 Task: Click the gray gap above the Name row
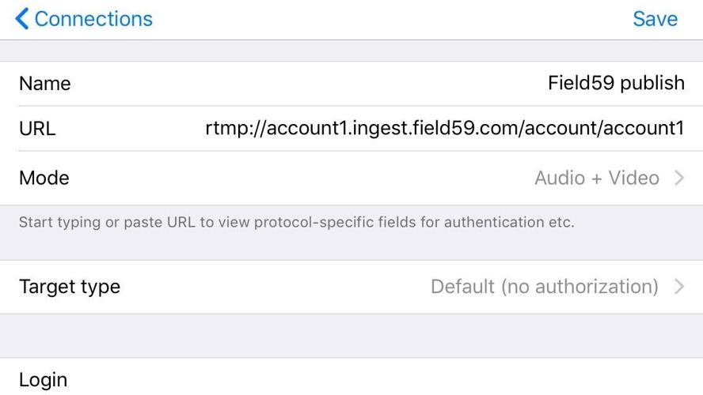pos(351,51)
